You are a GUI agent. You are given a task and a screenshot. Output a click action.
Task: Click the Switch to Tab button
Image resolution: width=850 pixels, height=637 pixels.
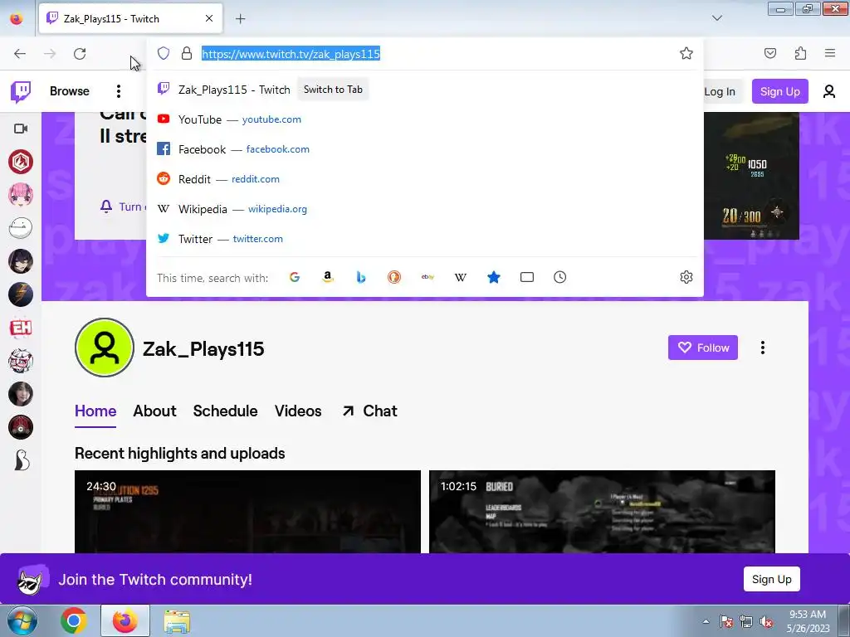pyautogui.click(x=333, y=90)
